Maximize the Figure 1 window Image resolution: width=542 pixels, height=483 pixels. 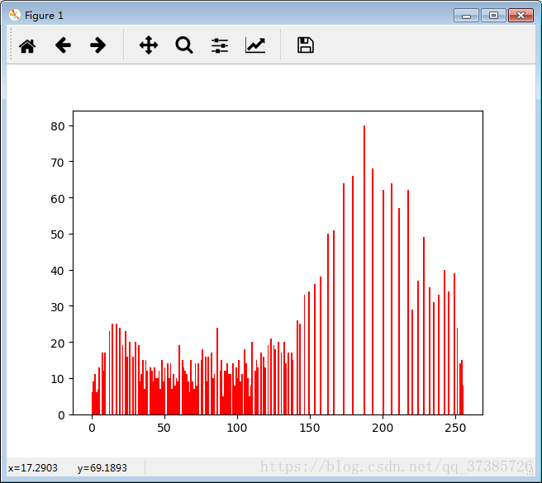(x=493, y=16)
